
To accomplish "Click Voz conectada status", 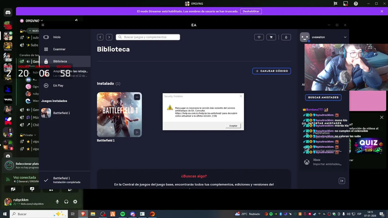I will click(x=25, y=177).
